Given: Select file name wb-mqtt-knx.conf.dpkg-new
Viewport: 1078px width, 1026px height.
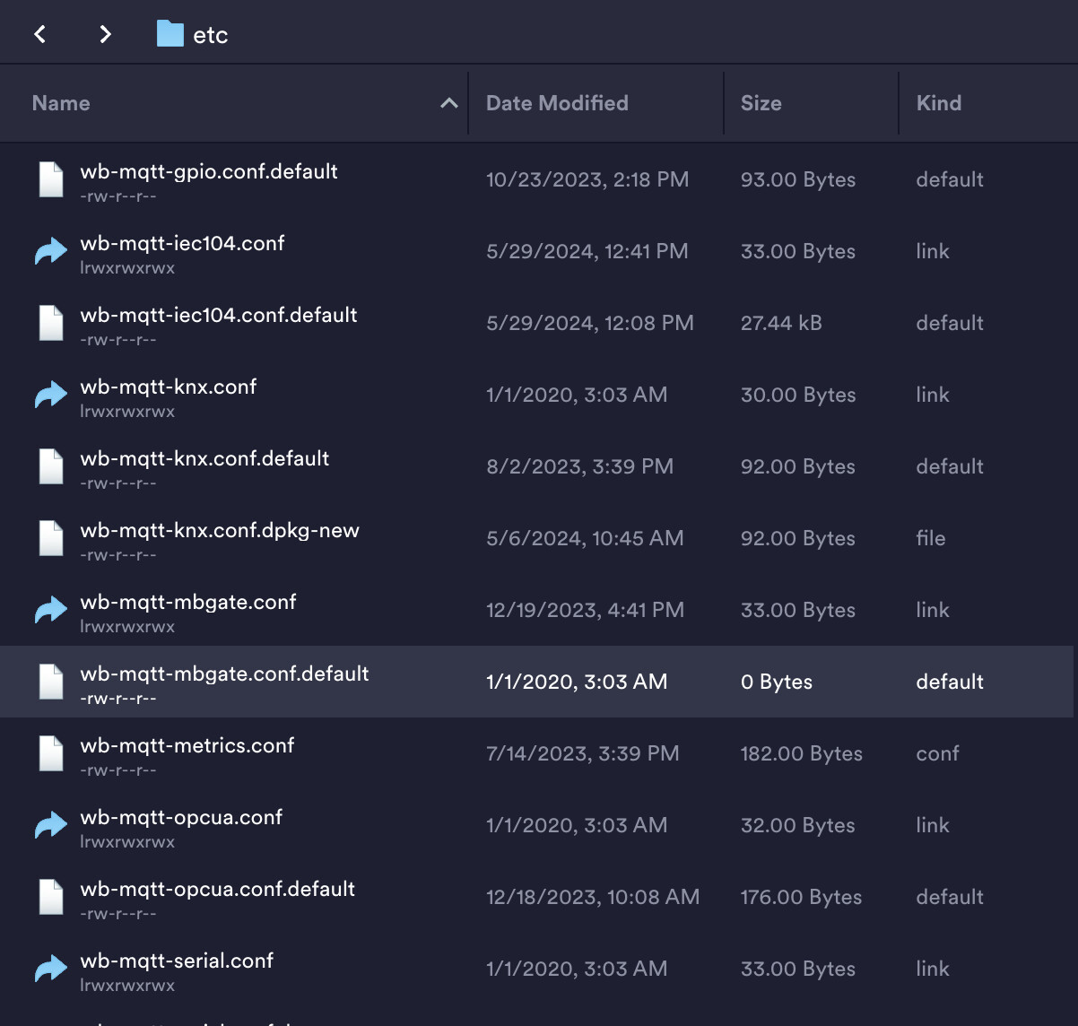Looking at the screenshot, I should pos(220,530).
